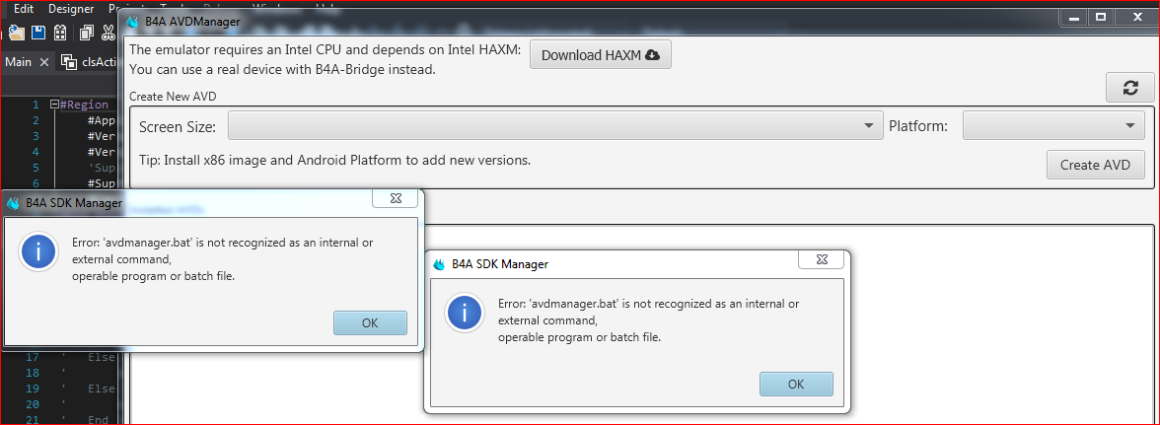Image resolution: width=1160 pixels, height=425 pixels.
Task: Open the Edit menu
Action: (x=24, y=9)
